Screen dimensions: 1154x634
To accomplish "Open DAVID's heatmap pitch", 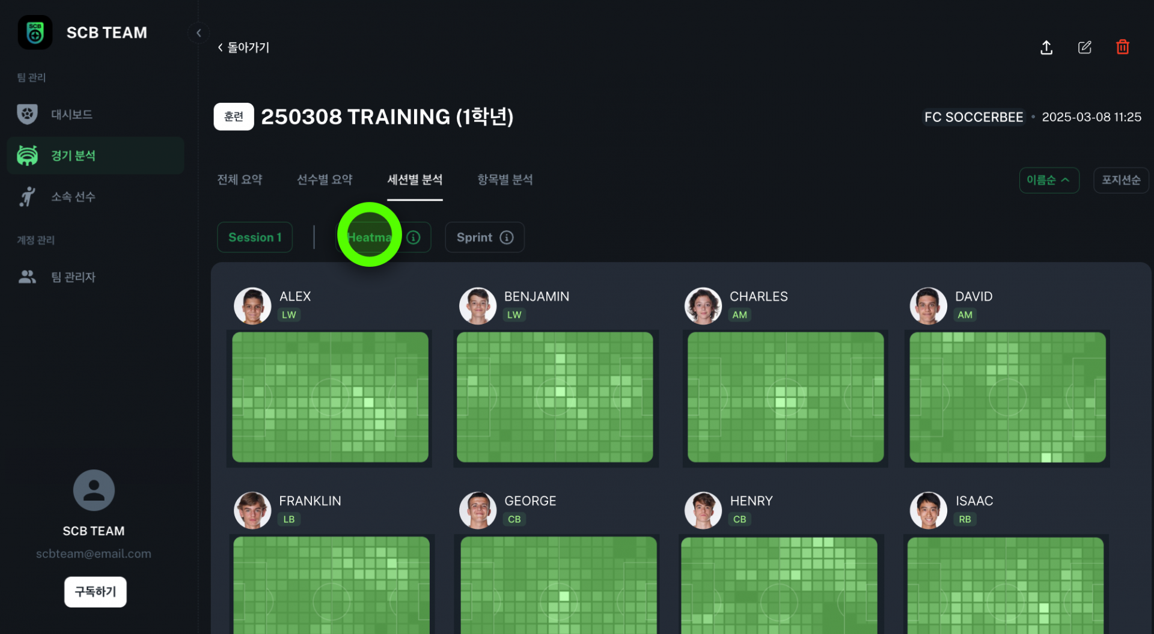I will (x=1007, y=397).
